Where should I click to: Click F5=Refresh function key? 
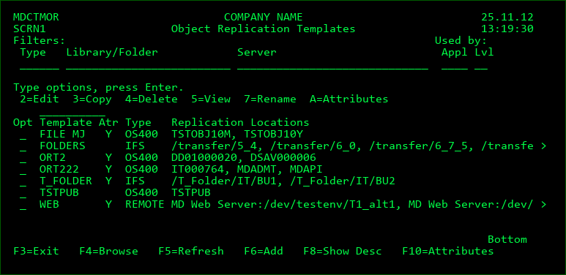click(191, 251)
